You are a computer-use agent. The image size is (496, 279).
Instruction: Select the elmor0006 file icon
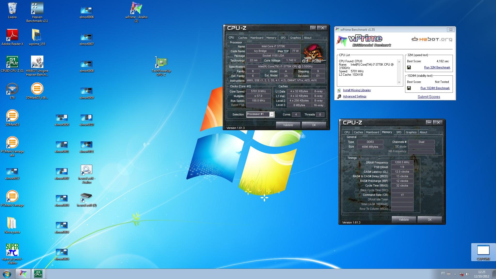(87, 12)
